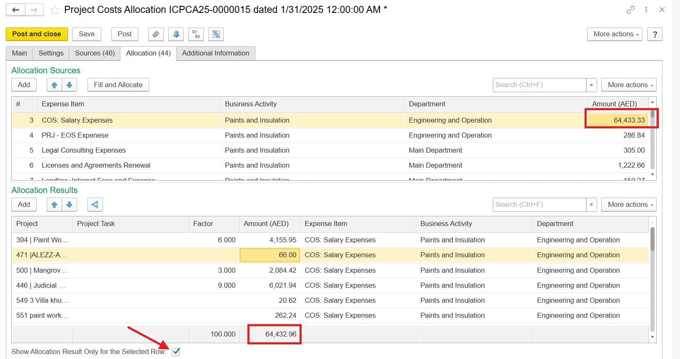Open the Dr/Cr accounting entries icon
Screen dimensions: 680x359
pos(196,34)
